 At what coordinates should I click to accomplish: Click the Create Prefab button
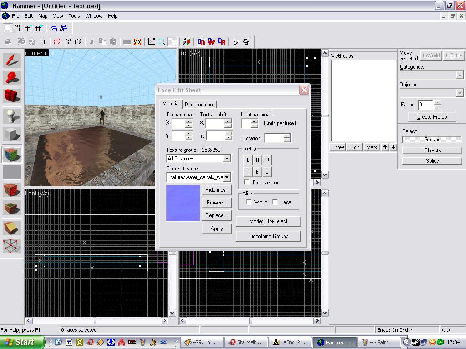point(432,117)
